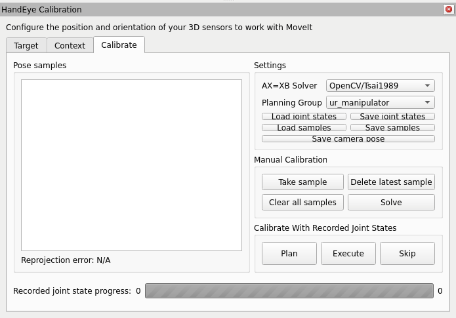Open the Planning Group combo box
The width and height of the screenshot is (456, 318).
tap(381, 102)
